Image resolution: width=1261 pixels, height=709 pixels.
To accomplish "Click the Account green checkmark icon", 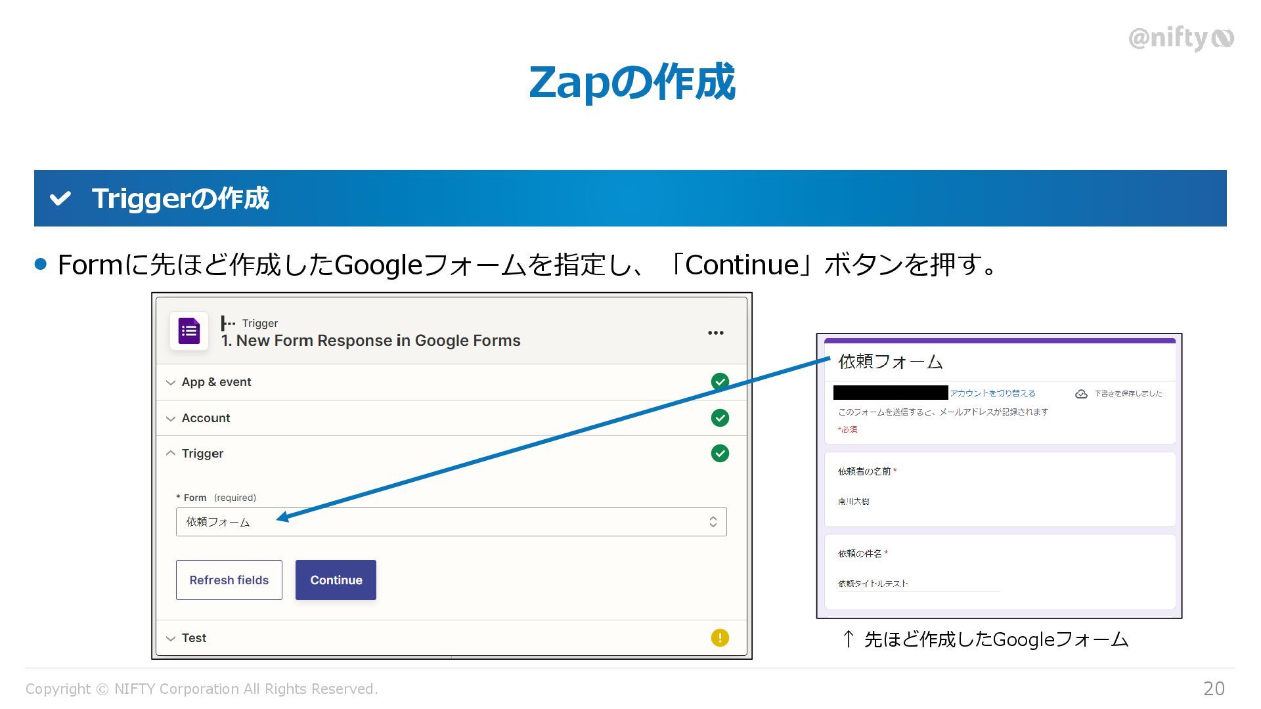I will click(x=720, y=418).
